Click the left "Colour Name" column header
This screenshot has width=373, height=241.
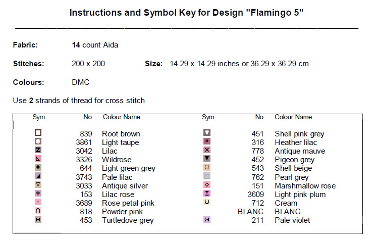pos(121,117)
